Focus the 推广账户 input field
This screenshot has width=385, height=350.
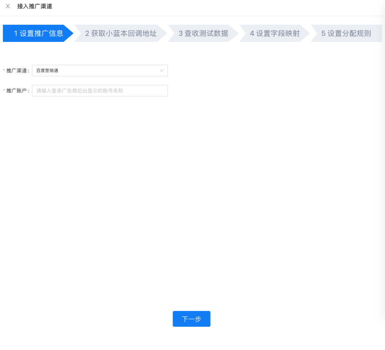100,91
